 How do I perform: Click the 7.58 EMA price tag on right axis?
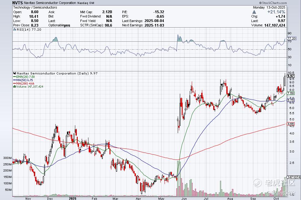[291, 93]
